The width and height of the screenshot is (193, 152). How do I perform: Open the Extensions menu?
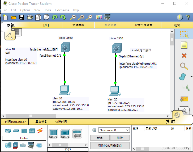point(62,10)
